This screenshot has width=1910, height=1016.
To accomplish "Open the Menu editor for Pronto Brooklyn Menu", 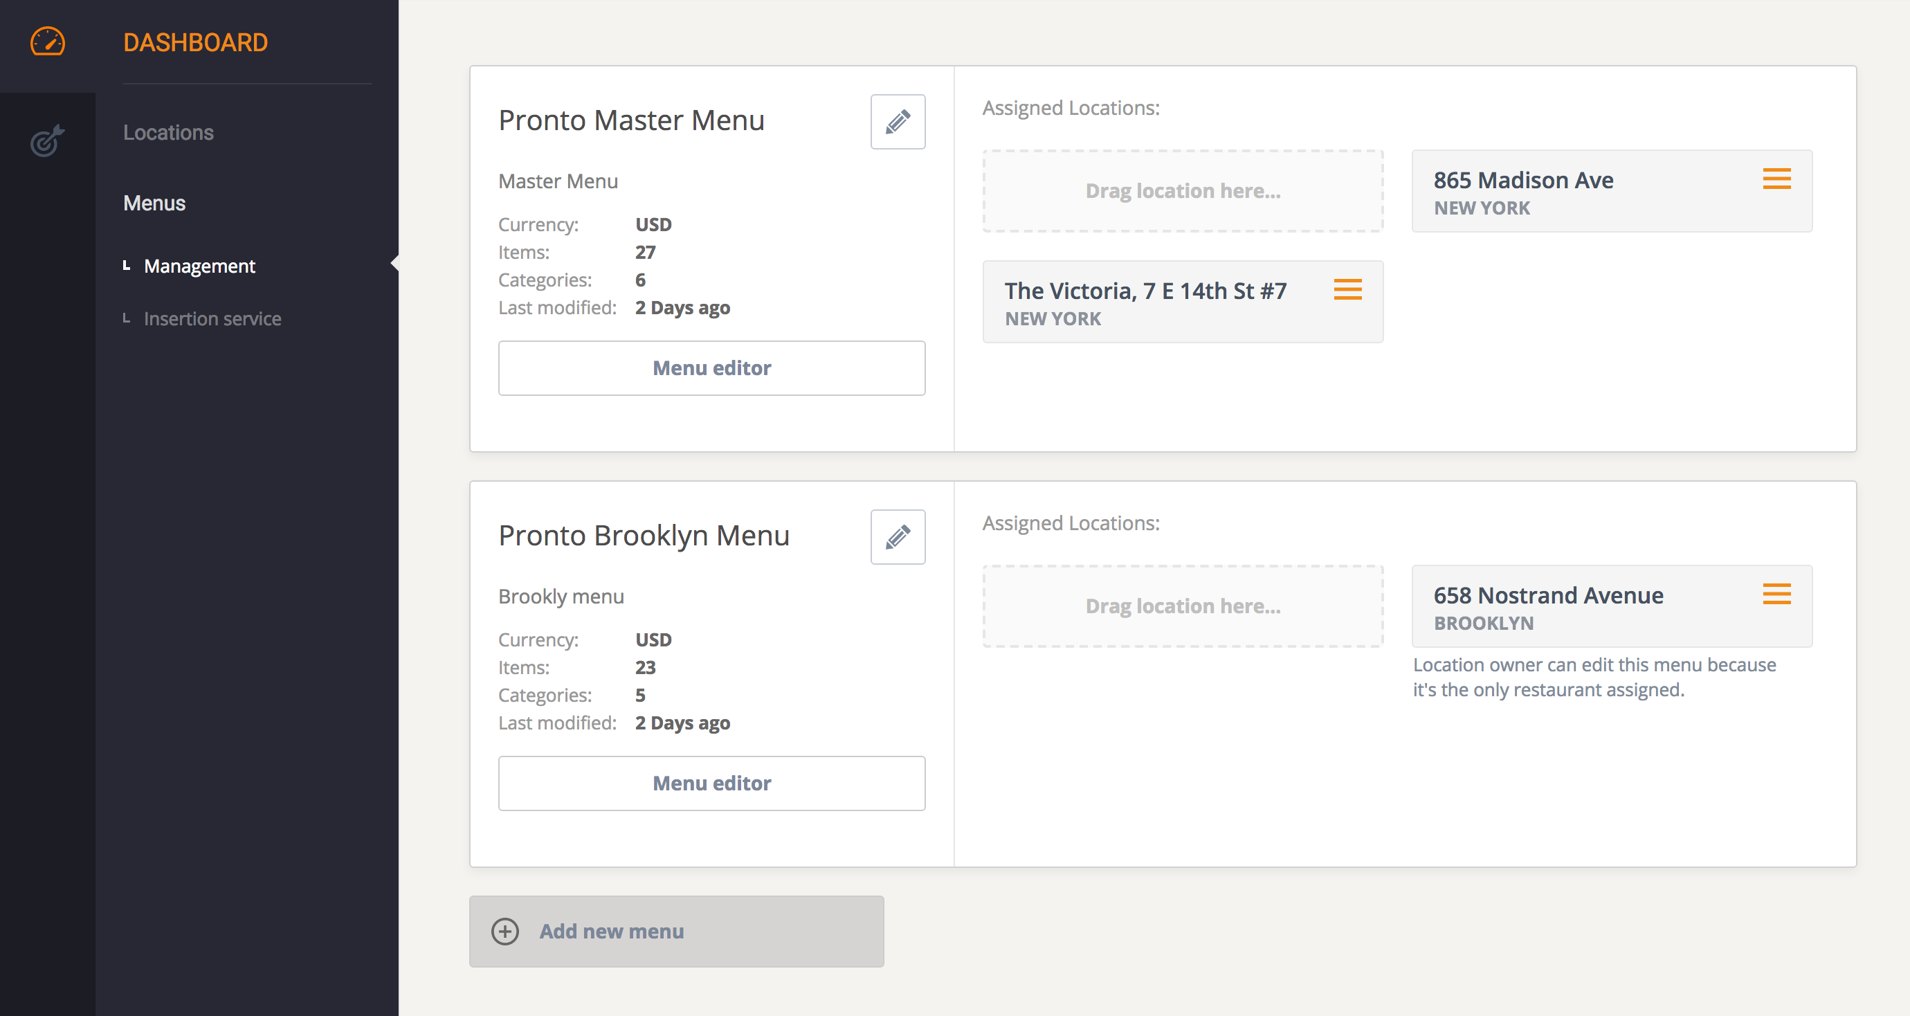I will pyautogui.click(x=711, y=783).
